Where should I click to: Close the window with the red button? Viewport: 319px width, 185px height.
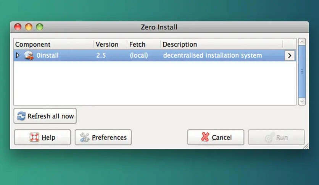click(18, 27)
